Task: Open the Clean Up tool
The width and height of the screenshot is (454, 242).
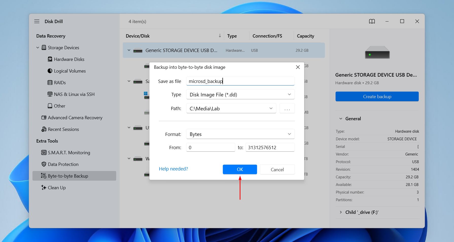Action: tap(57, 188)
